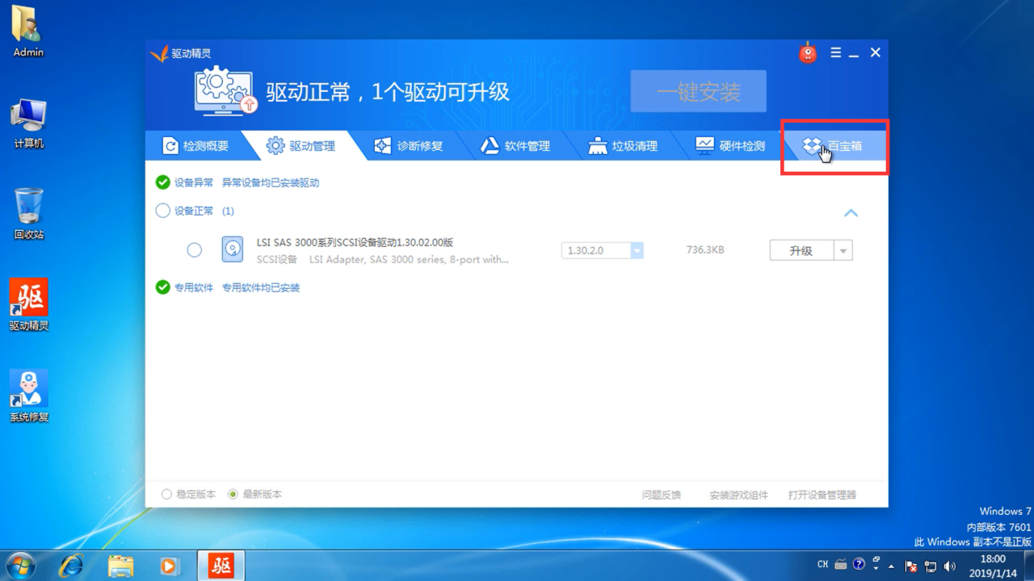1034x581 pixels.
Task: Open the 问题反馈 feedback link
Action: click(x=662, y=495)
